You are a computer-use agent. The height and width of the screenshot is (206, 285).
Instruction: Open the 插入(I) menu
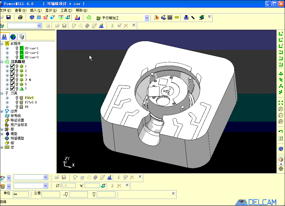tap(36, 10)
